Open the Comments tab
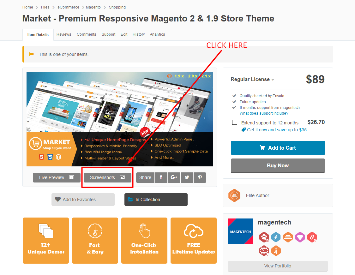355x275 pixels. click(x=86, y=34)
